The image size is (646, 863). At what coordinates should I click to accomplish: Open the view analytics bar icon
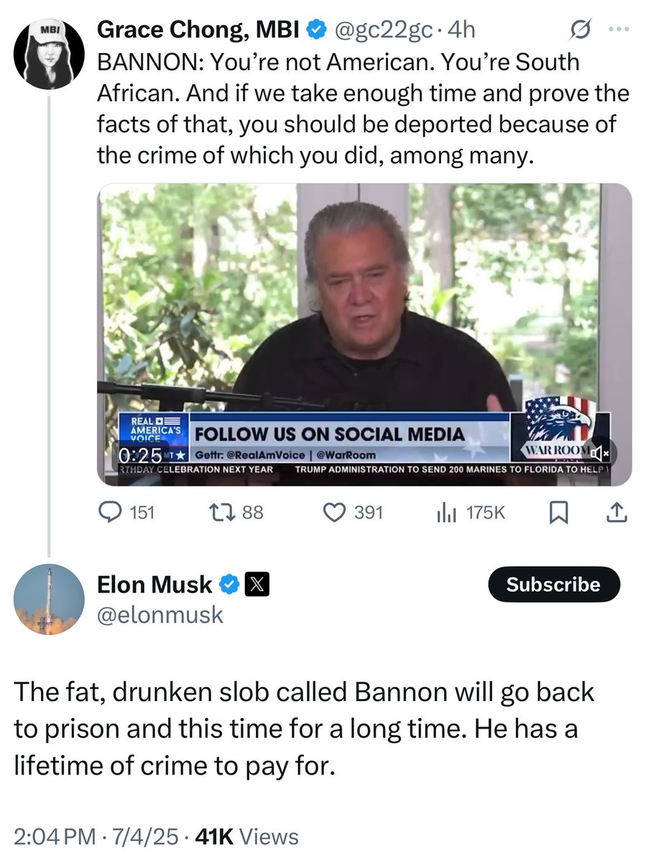click(x=447, y=512)
